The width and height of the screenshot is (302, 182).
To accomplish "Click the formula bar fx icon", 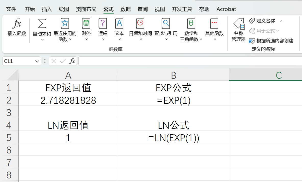I will (72, 61).
